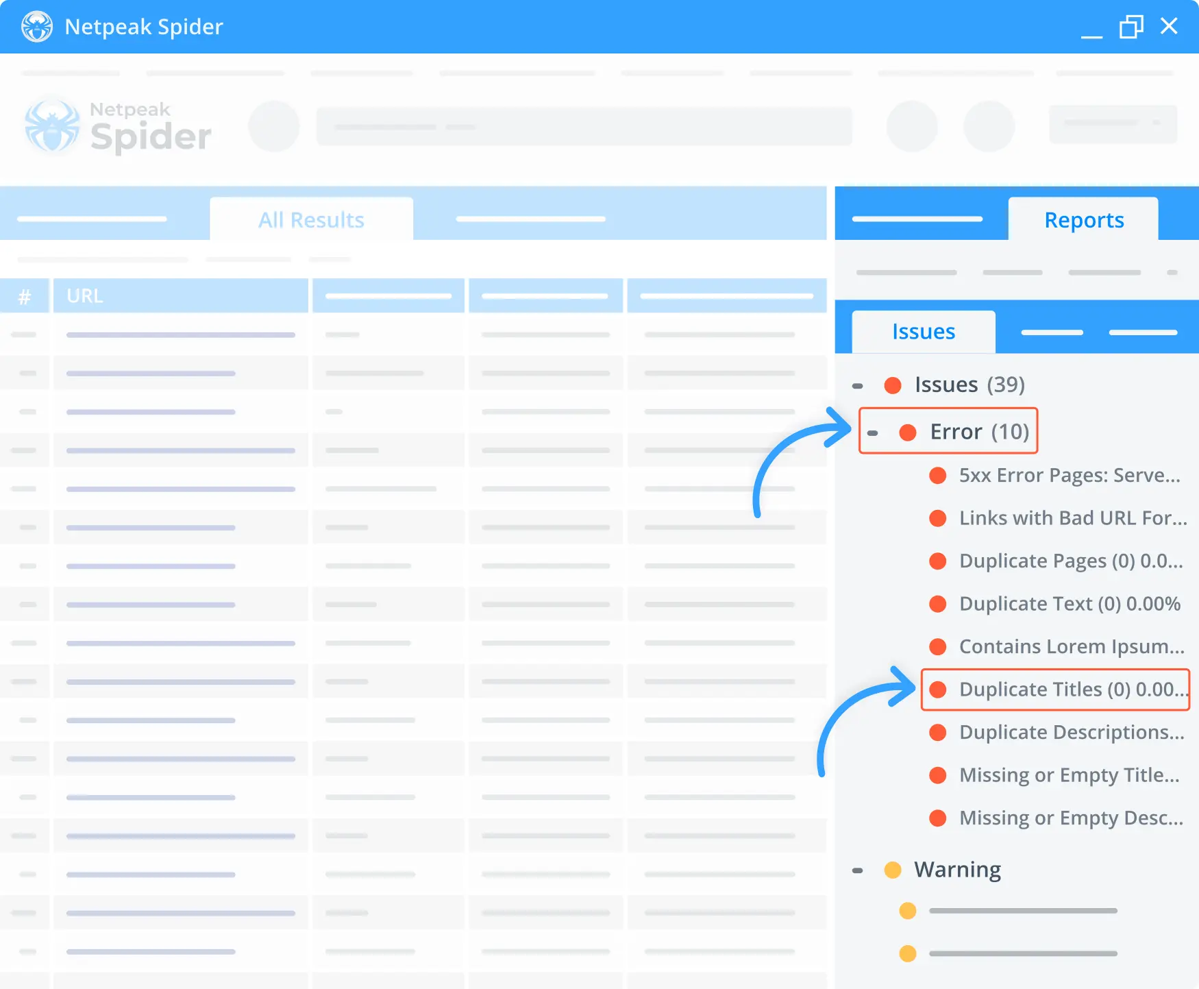
Task: Click the yellow dot beside Warning
Action: 893,870
